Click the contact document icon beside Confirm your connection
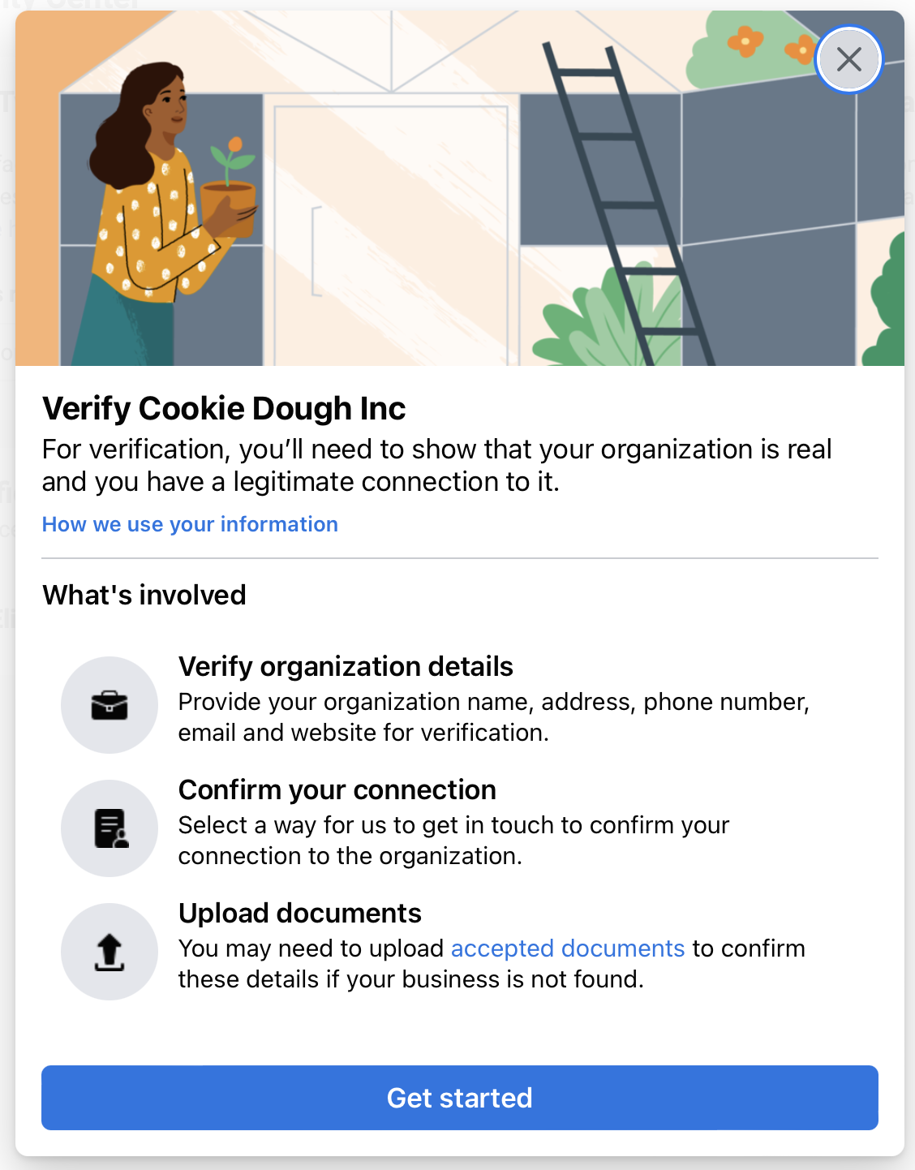915x1170 pixels. pyautogui.click(x=110, y=828)
